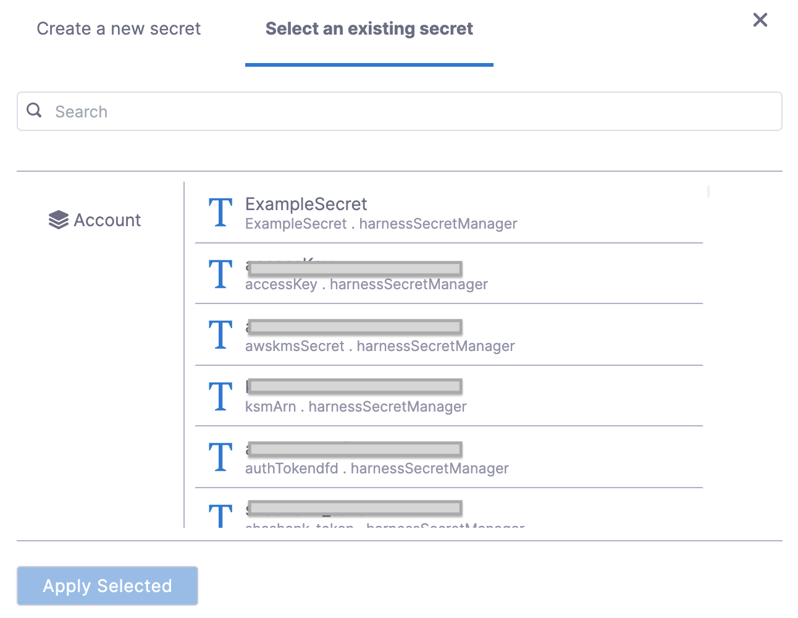Switch to Create a new secret tab
Screen dimensions: 798x618
[x=119, y=29]
